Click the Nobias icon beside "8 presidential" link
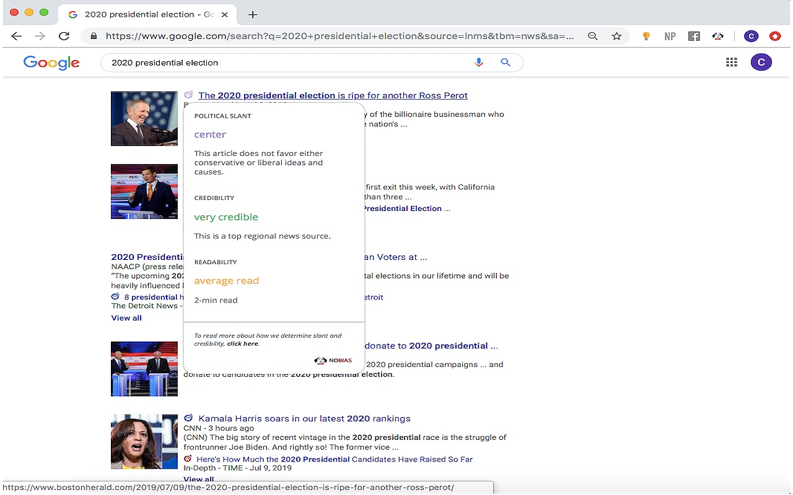793x495 pixels. 115,297
